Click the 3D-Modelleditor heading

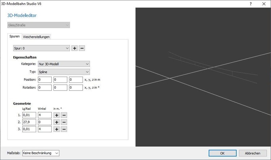tap(22, 15)
